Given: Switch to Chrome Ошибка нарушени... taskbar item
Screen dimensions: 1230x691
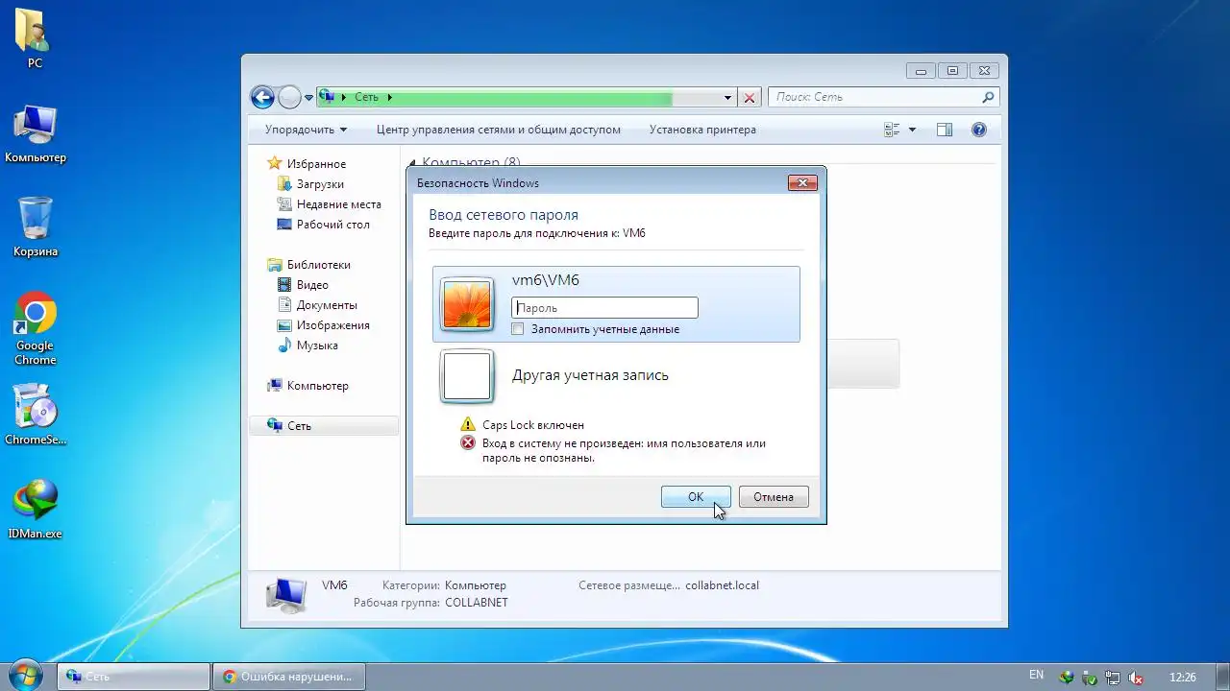Looking at the screenshot, I should [288, 677].
